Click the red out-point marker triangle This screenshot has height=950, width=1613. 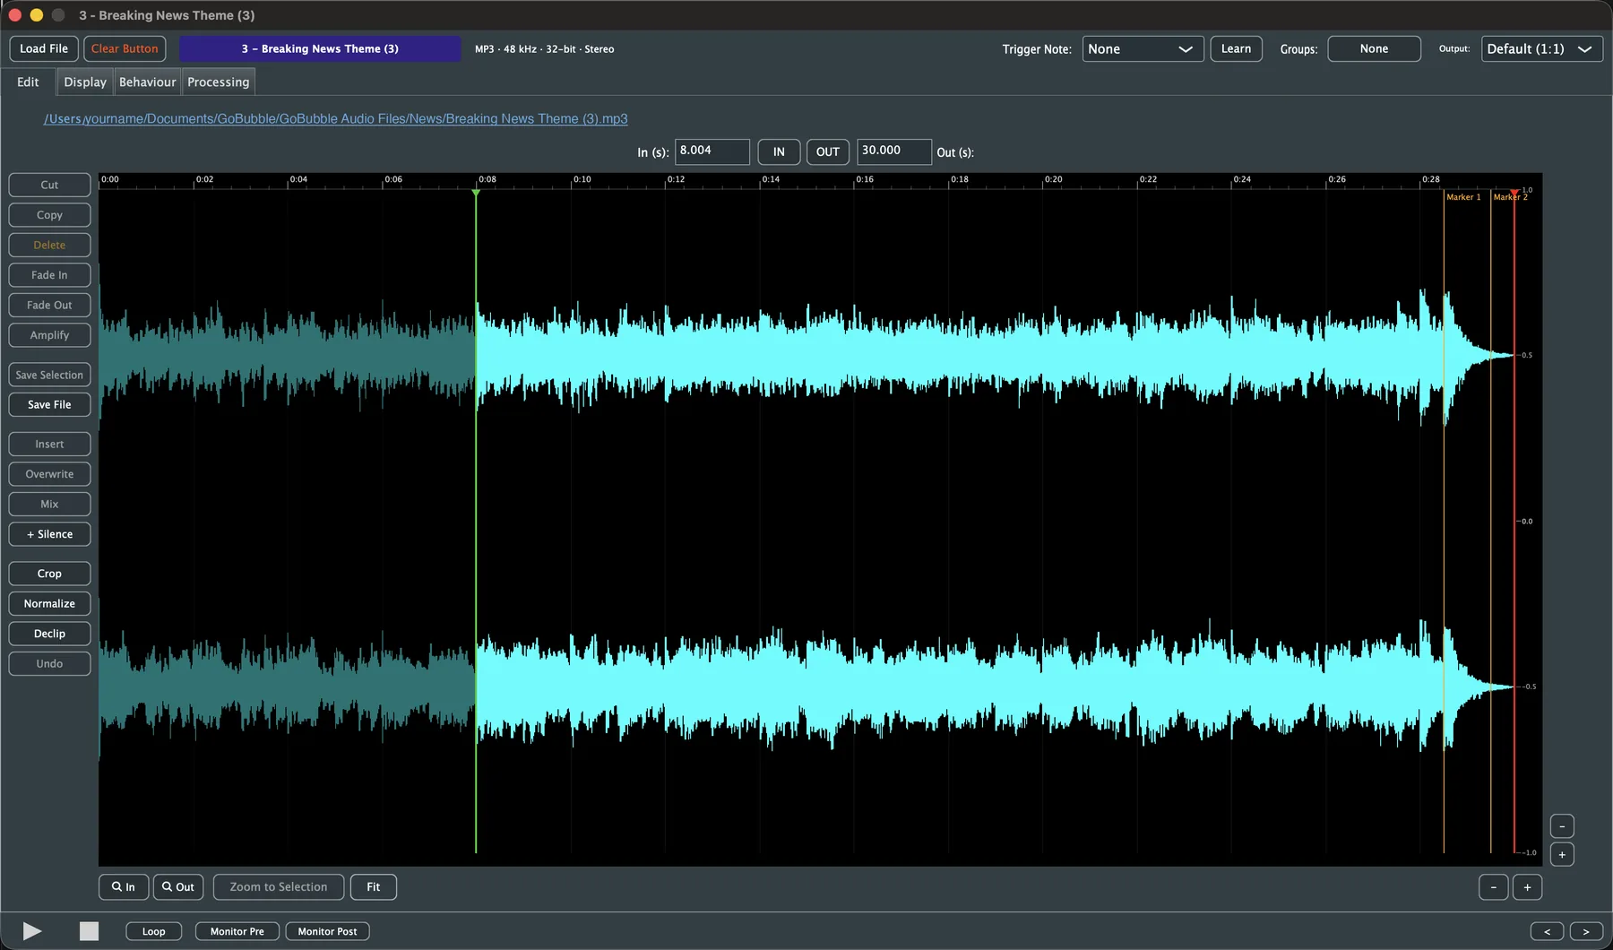[1514, 194]
